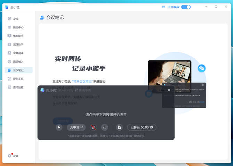Click the 请点击左下方按钮开始收音 prompt text
Screen dimensions: 233x166
[106, 115]
